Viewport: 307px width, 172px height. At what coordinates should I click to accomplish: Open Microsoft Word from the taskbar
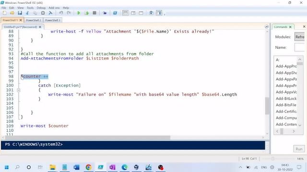[x=76, y=167]
